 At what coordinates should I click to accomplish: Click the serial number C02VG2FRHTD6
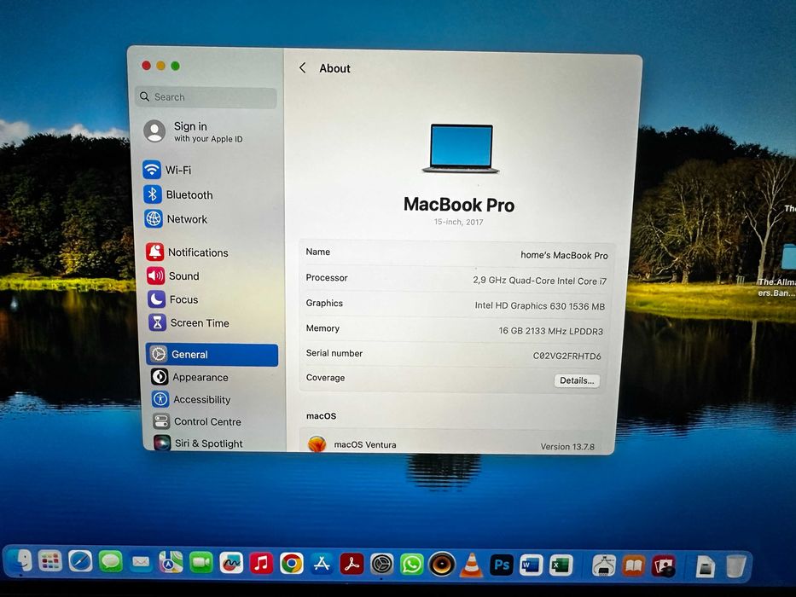(x=566, y=356)
